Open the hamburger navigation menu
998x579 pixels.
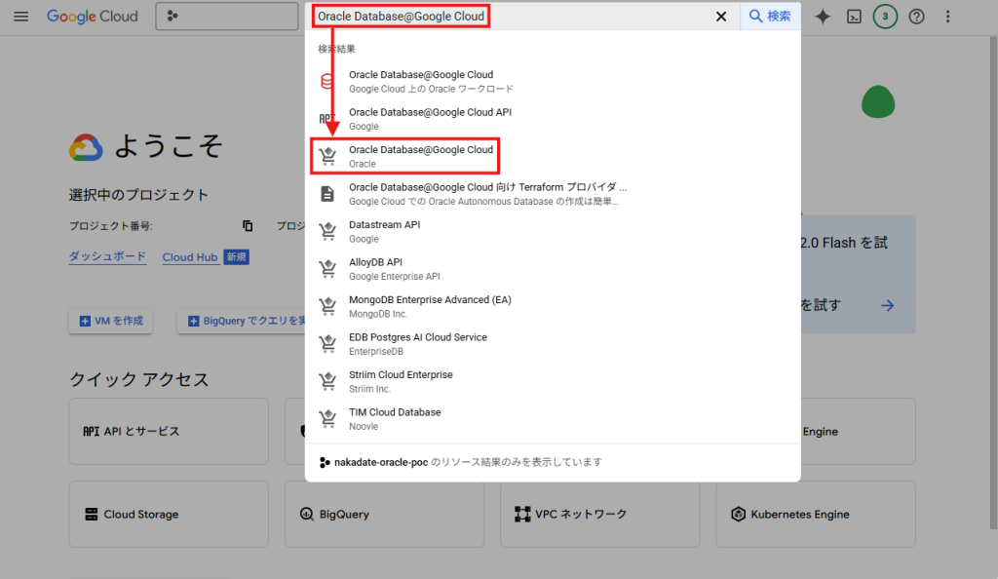click(x=20, y=17)
